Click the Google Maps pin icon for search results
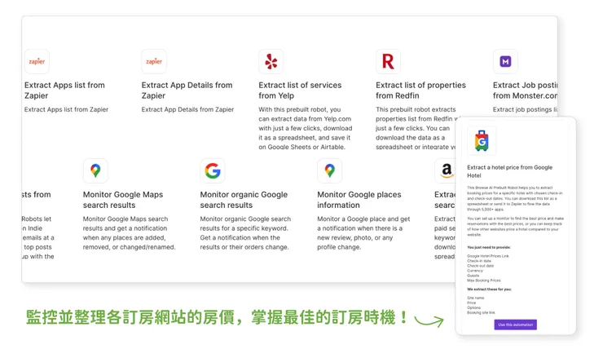The width and height of the screenshot is (603, 349). (x=95, y=171)
